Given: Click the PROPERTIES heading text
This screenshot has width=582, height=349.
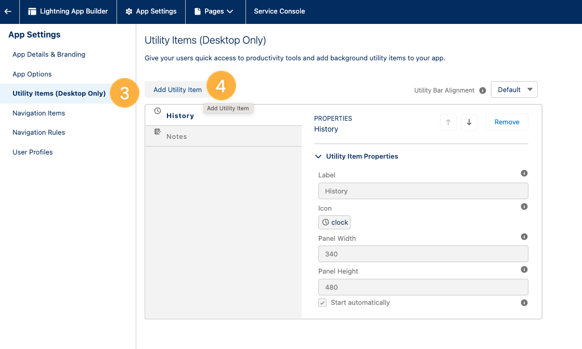Looking at the screenshot, I should tap(333, 119).
